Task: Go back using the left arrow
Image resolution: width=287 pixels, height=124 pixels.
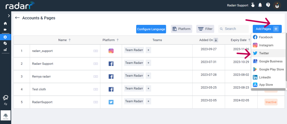Action: pyautogui.click(x=17, y=18)
